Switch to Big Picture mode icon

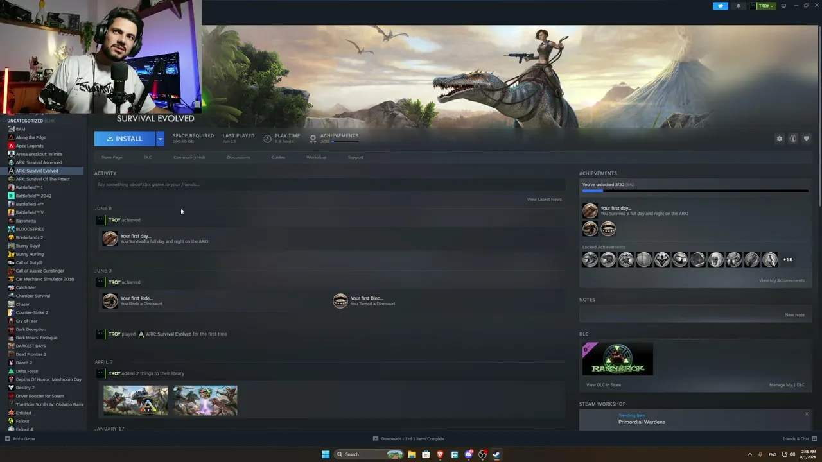pos(783,6)
